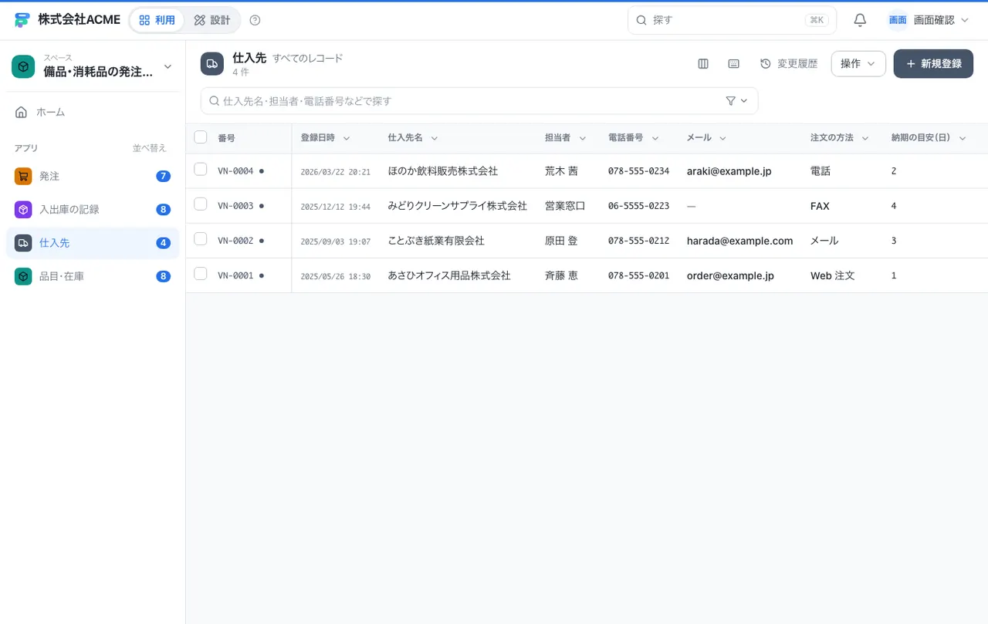Viewport: 988px width, 624px height.
Task: Check the VN-0004 row checkbox
Action: 201,170
